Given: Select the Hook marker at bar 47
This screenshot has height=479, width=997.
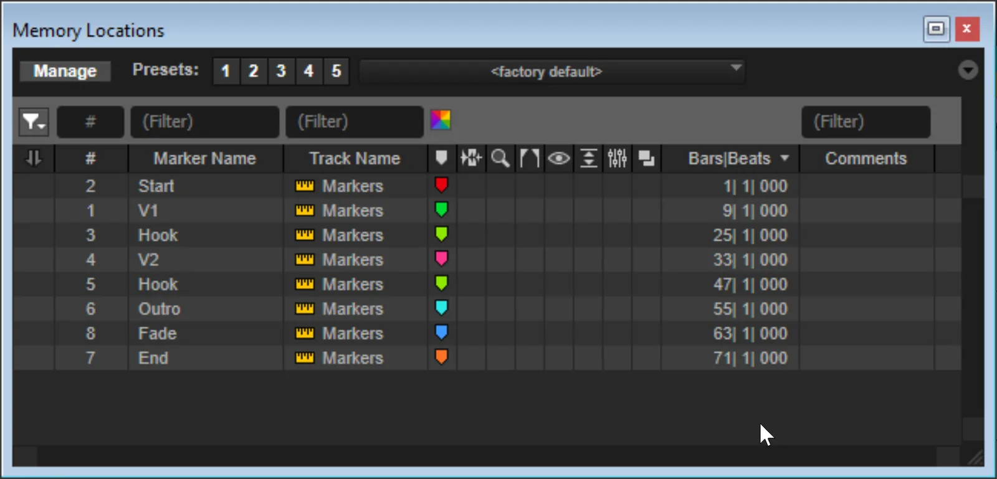Looking at the screenshot, I should (x=158, y=285).
